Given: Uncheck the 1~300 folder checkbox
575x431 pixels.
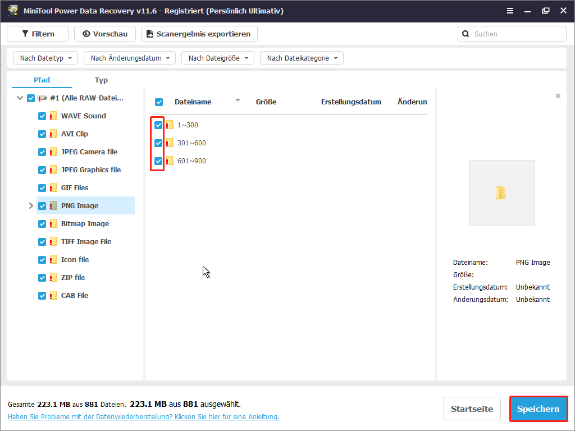Looking at the screenshot, I should (158, 125).
